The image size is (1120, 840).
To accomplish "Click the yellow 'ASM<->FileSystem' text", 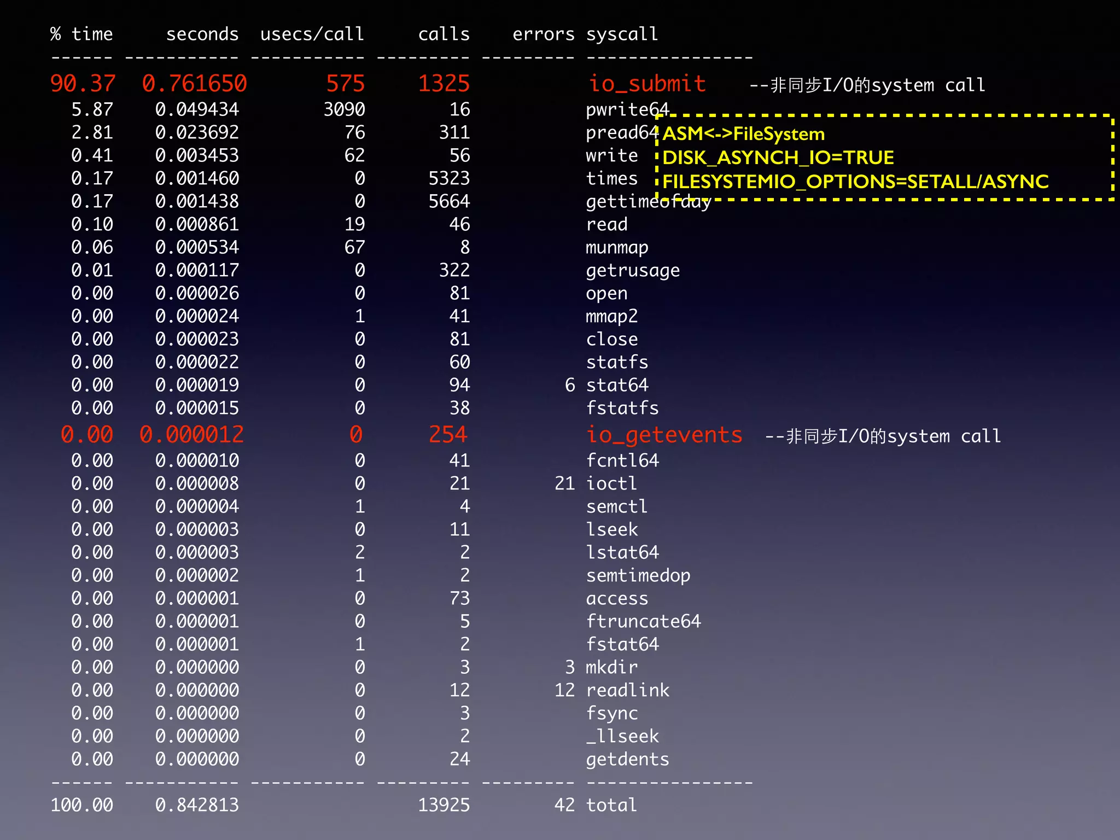I will pos(744,134).
